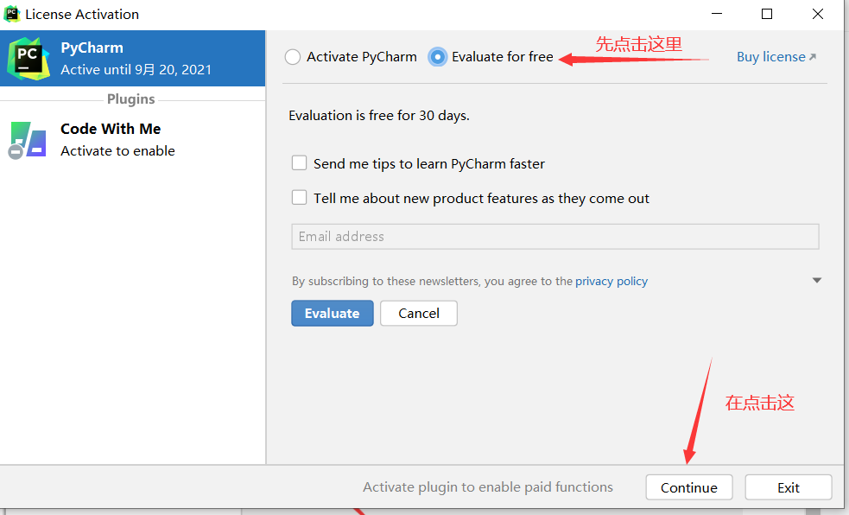Screen dimensions: 849x515
Task: Click the Cancel button
Action: pyautogui.click(x=419, y=313)
